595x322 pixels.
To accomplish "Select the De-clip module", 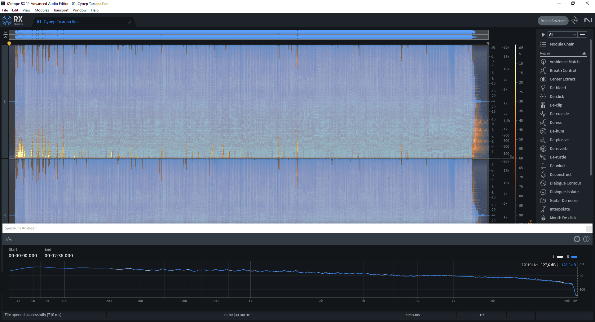I will [556, 105].
